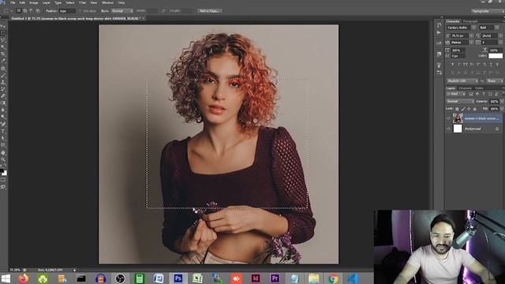Click the text Color swatch in Character panel
Image resolution: width=505 pixels, height=284 pixels.
point(496,56)
